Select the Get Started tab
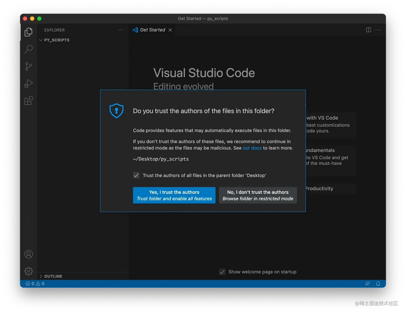This screenshot has height=314, width=406. 153,30
